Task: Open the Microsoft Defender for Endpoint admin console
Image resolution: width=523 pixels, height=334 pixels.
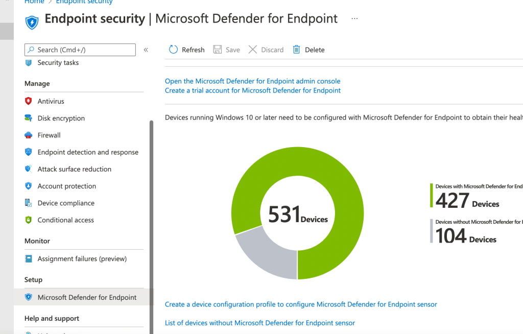Action: [252, 81]
